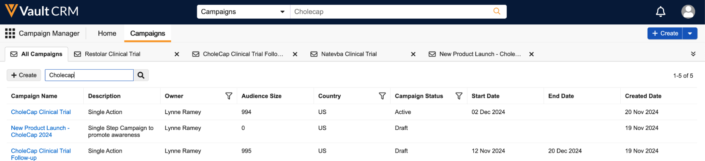The image size is (705, 161).
Task: Filter the Country column
Action: [x=382, y=96]
